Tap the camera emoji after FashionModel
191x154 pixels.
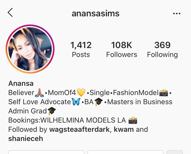coord(163,92)
